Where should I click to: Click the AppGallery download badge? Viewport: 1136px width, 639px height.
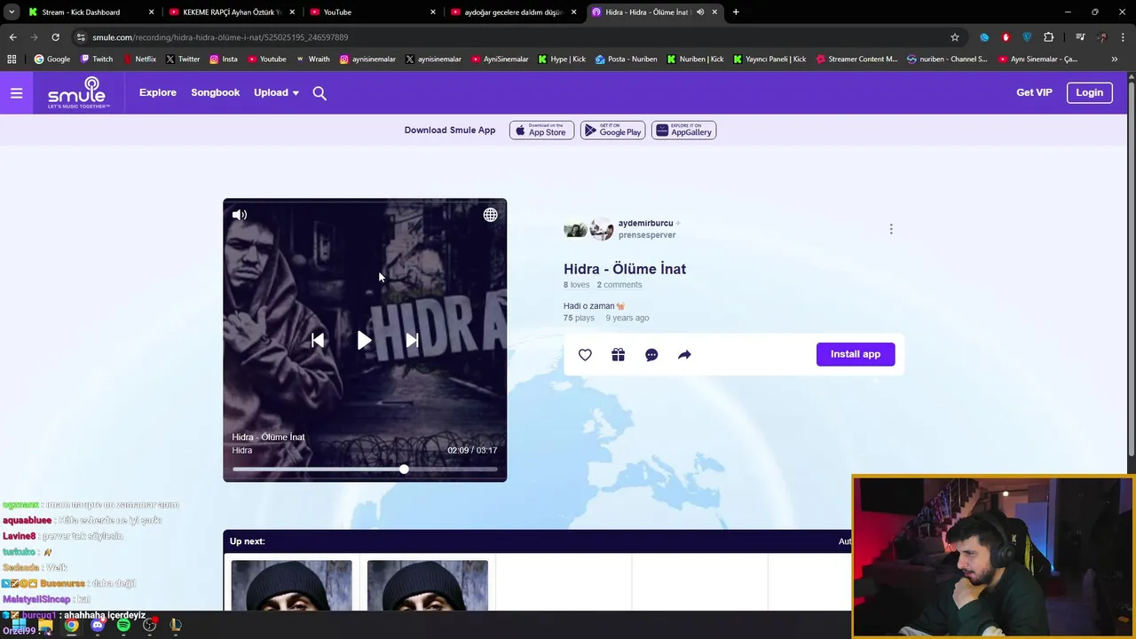tap(683, 130)
